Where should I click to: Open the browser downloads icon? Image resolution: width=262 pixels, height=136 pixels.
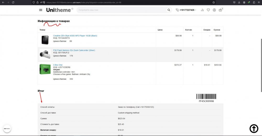239,3
